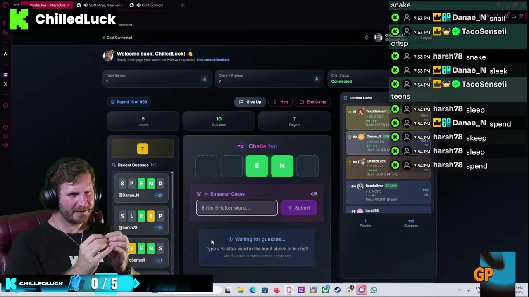Open WhatsApp from the taskbar
529x297 pixels.
click(374, 290)
